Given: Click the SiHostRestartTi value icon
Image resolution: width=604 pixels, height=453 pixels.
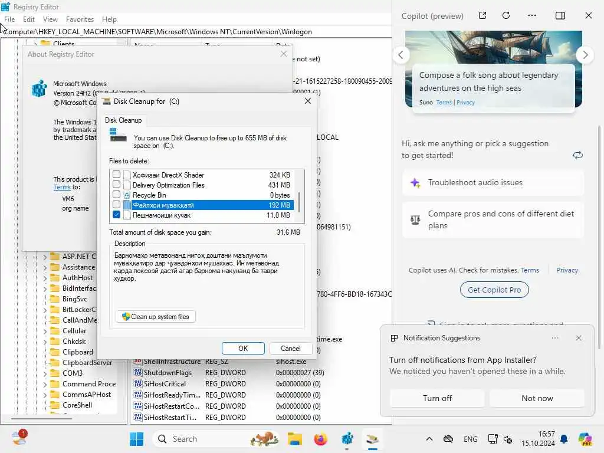Looking at the screenshot, I should [137, 417].
